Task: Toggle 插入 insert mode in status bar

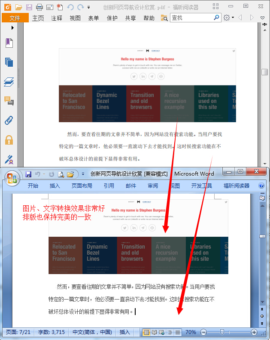Action: 124,332
